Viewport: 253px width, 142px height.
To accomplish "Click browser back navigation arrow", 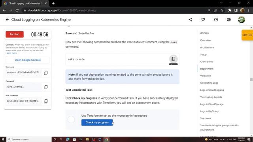I will tap(4, 10).
